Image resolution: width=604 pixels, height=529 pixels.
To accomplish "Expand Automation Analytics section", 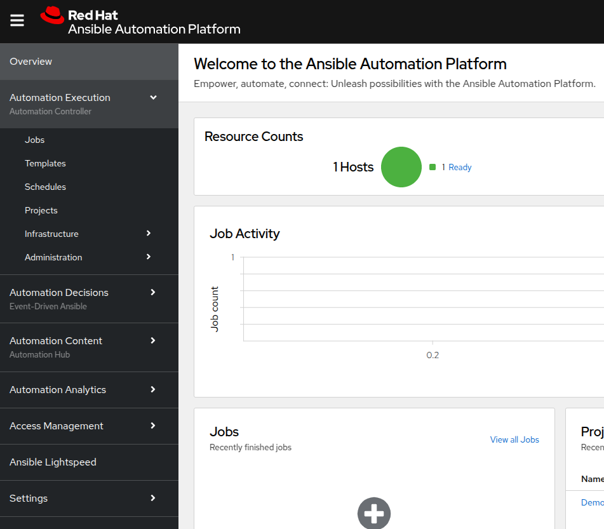I will pos(152,390).
